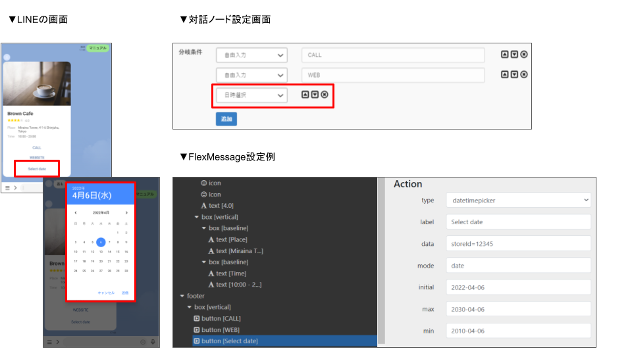
Task: Click microphone icon in lower LINE chat bar
Action: [x=153, y=342]
